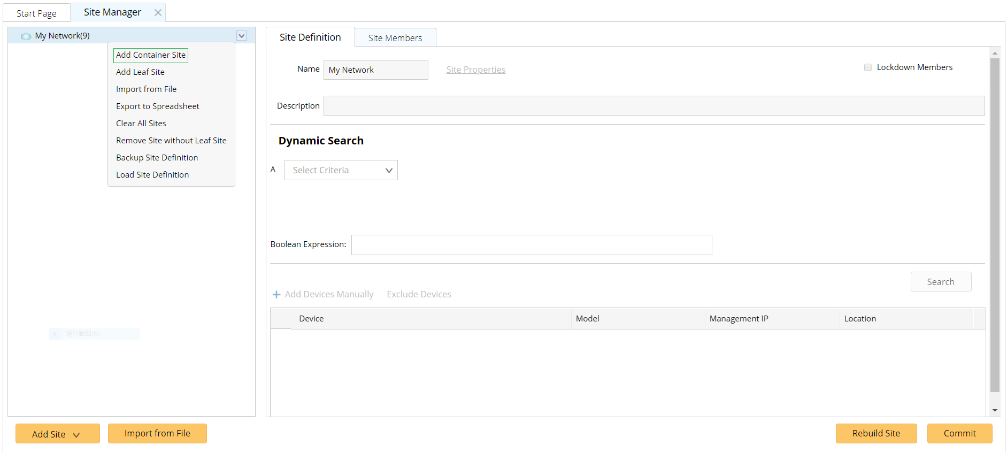Screen dimensions: 1007x453
Task: Click the plus icon for Add Devices Manually
Action: coord(276,295)
